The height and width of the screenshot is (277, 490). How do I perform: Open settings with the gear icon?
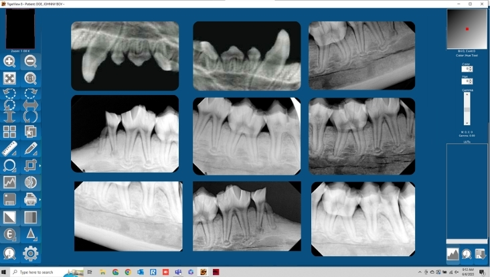pos(30,254)
